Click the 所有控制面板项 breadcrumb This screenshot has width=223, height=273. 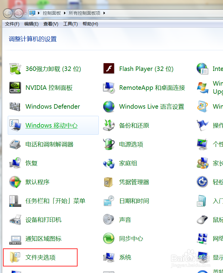(x=84, y=13)
